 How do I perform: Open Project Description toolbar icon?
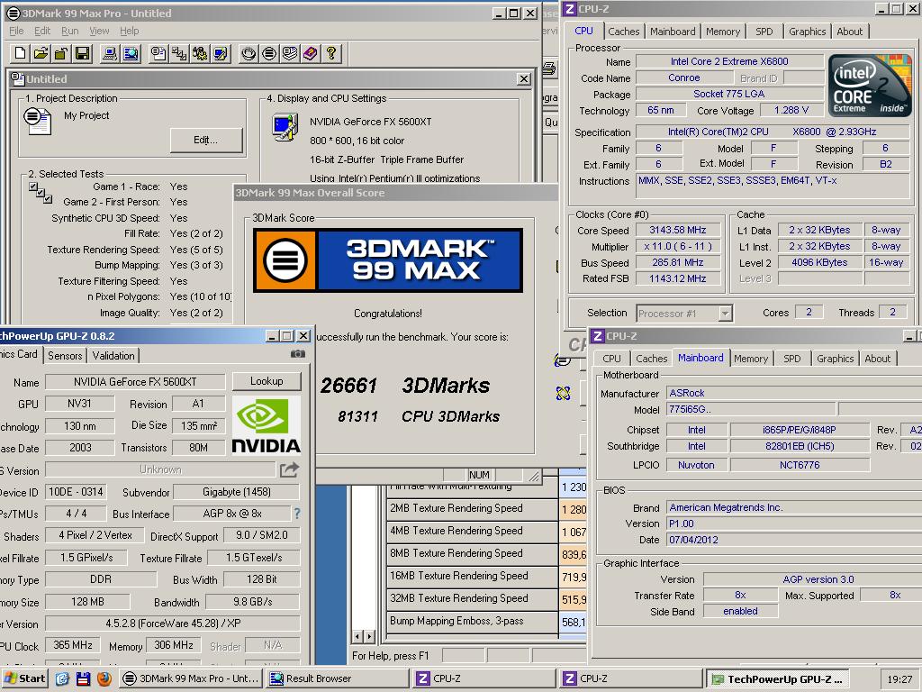point(158,53)
